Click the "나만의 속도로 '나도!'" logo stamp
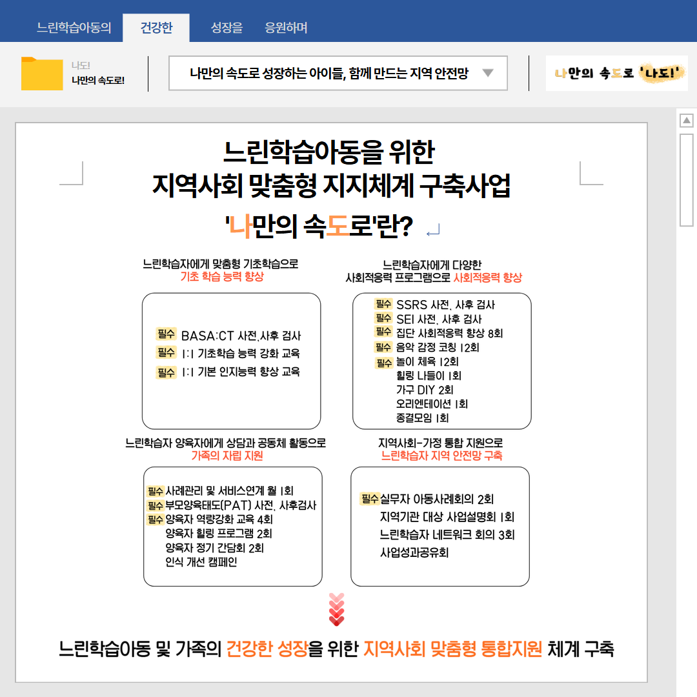This screenshot has height=697, width=697. [x=616, y=74]
